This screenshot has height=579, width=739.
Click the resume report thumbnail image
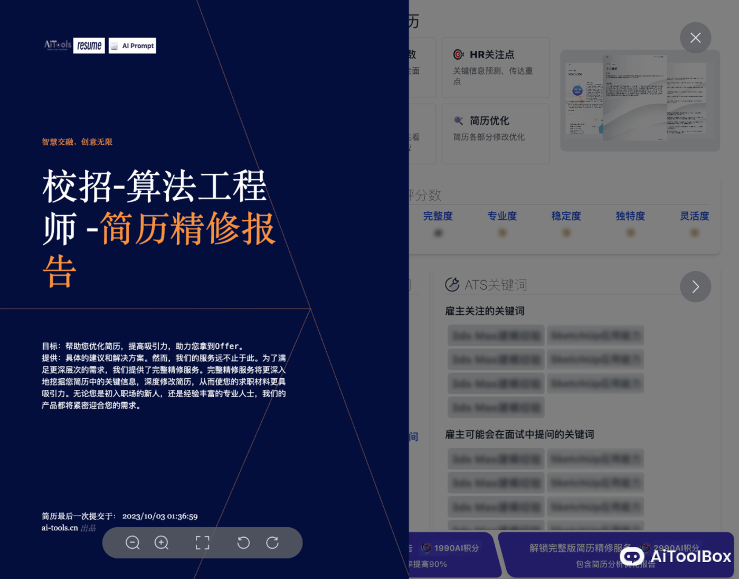pos(639,100)
